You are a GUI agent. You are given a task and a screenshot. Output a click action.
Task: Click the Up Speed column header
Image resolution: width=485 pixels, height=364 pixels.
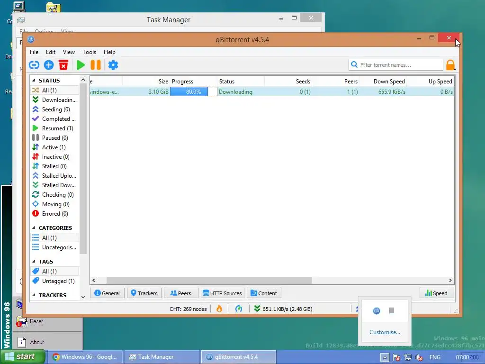click(431, 82)
